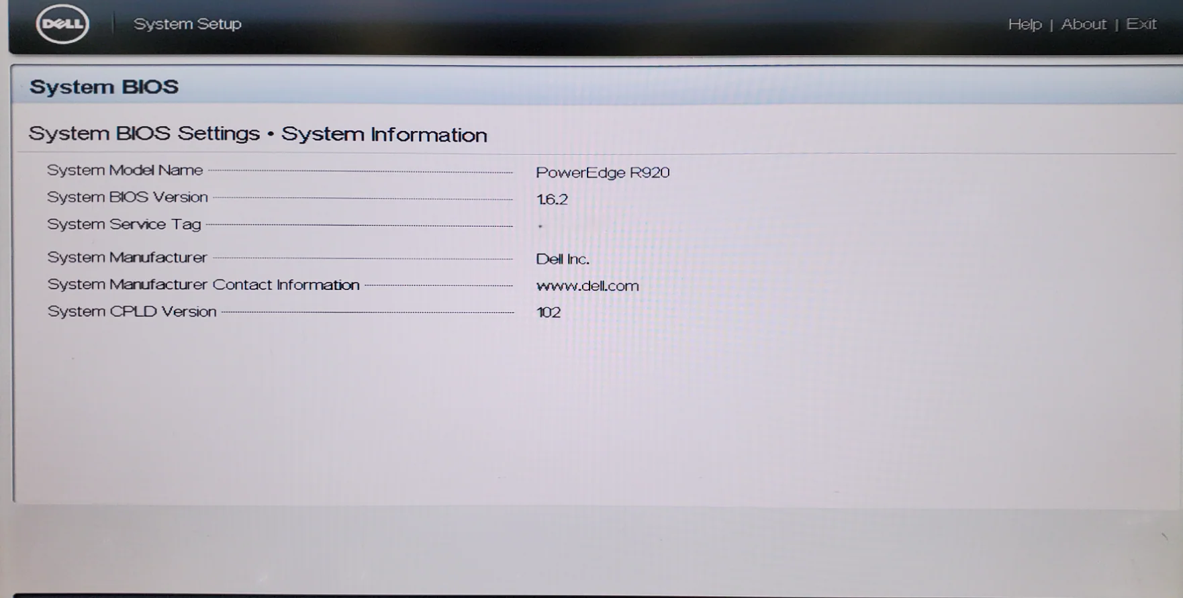Select the www.dell.com value

click(x=587, y=286)
